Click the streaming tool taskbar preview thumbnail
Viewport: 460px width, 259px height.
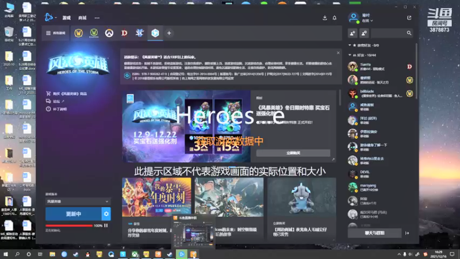pyautogui.click(x=193, y=232)
